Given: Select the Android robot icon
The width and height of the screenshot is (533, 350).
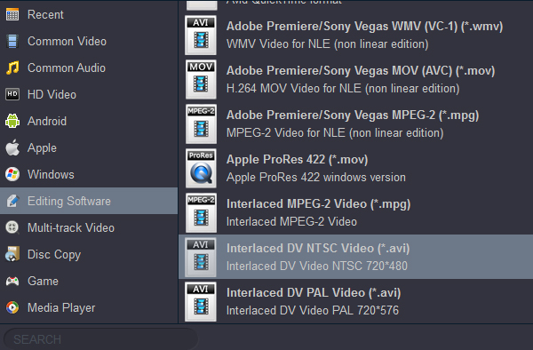Looking at the screenshot, I should click(x=12, y=121).
